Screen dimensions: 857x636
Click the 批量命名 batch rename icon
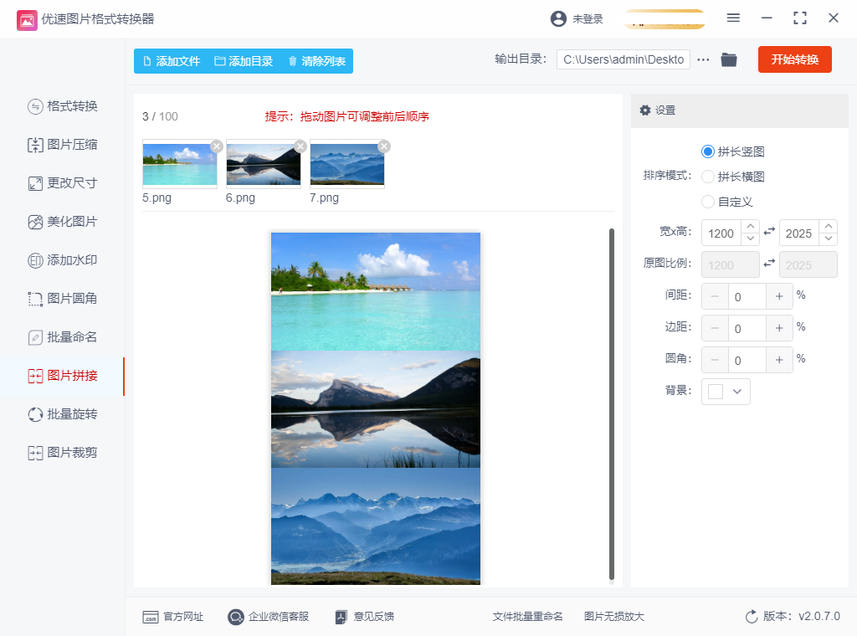coord(35,338)
